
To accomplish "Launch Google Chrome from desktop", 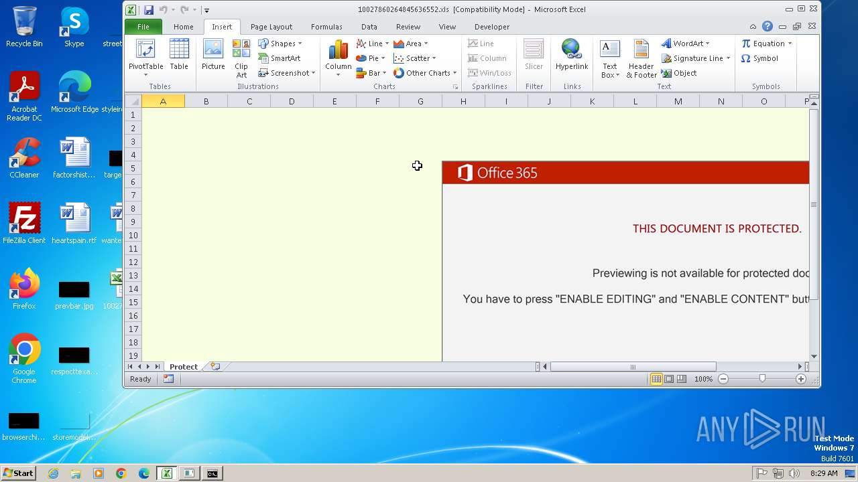I will [24, 358].
